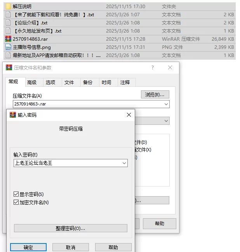Select file name 【永久地址发布页】.txt

click(37, 31)
